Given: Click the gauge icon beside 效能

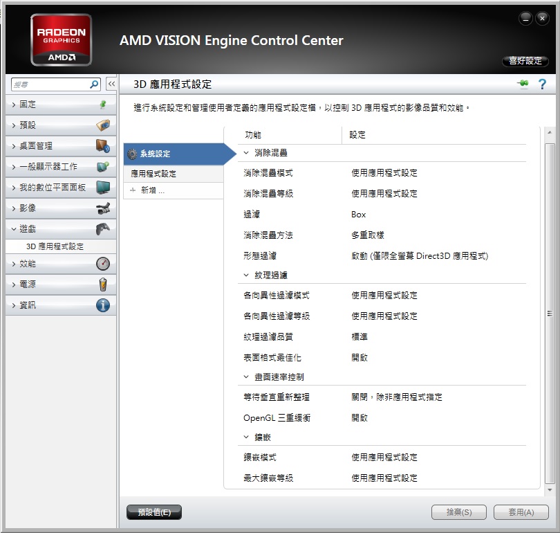Looking at the screenshot, I should tap(102, 264).
